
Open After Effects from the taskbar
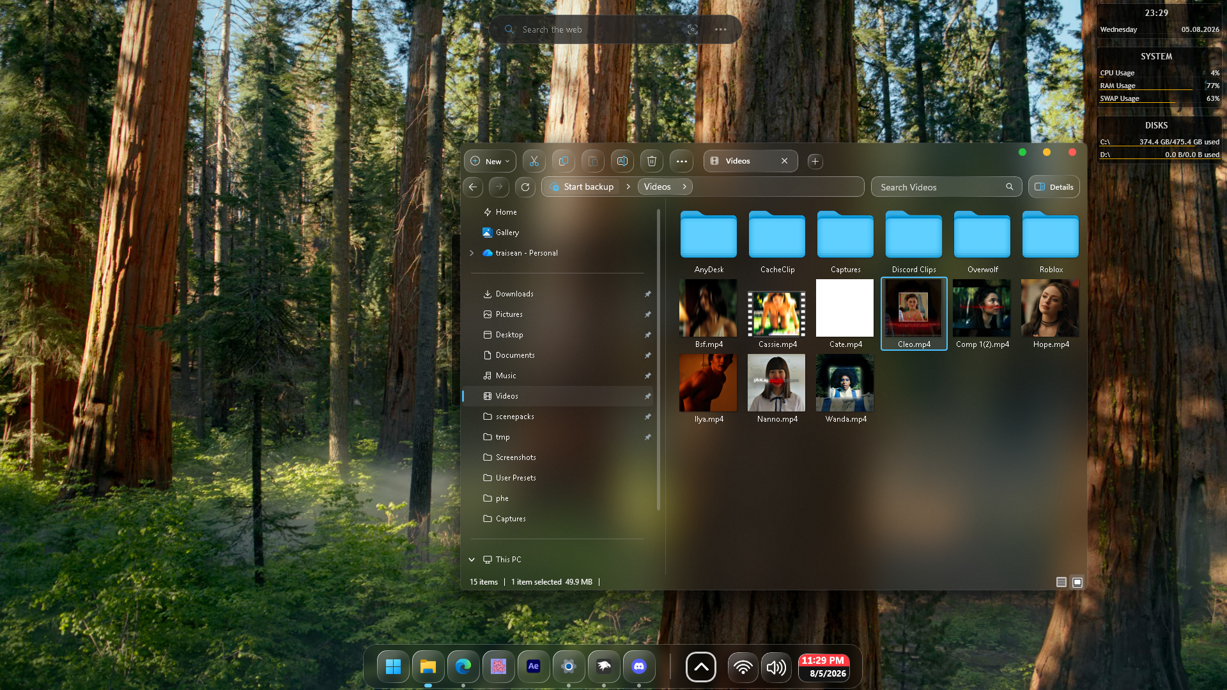pos(534,667)
